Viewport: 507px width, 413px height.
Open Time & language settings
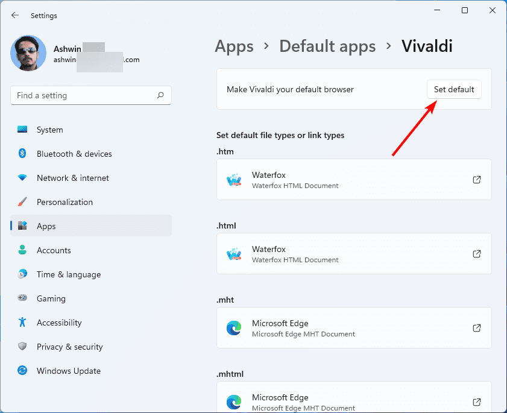pos(68,274)
